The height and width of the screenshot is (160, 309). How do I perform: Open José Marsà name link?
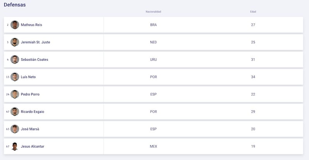click(x=30, y=129)
